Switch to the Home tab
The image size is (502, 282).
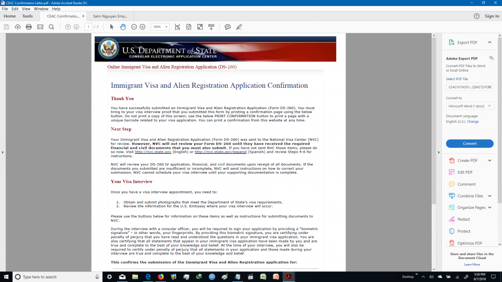tap(10, 16)
